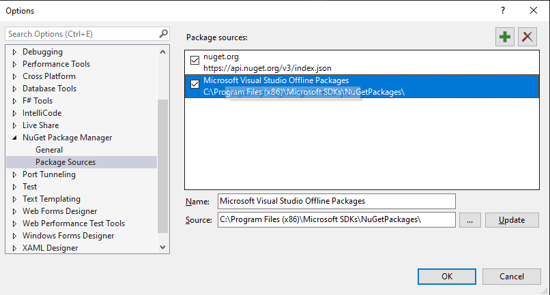
Task: Expand the F# Tools node
Action: coord(14,101)
